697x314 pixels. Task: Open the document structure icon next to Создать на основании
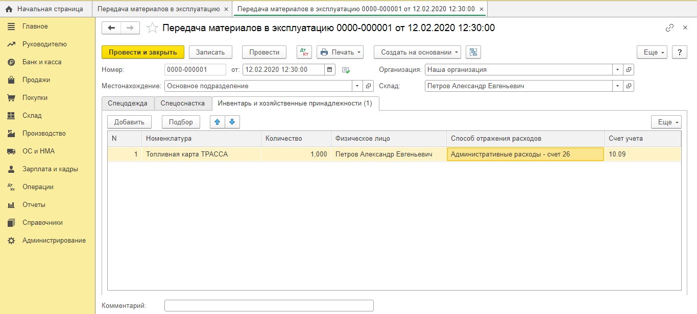point(473,52)
